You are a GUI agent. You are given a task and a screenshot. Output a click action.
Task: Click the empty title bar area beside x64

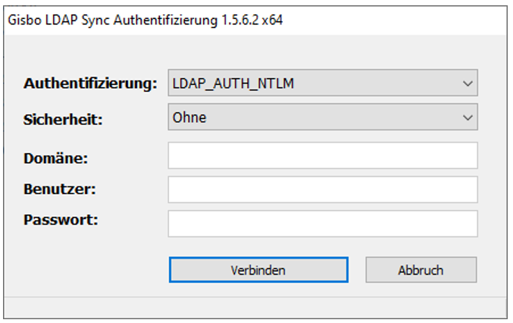pos(394,20)
